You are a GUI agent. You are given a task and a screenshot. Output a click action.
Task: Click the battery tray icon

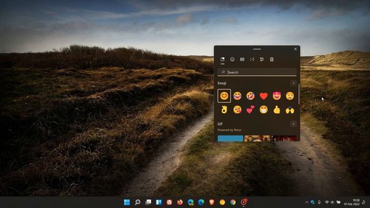(338, 202)
